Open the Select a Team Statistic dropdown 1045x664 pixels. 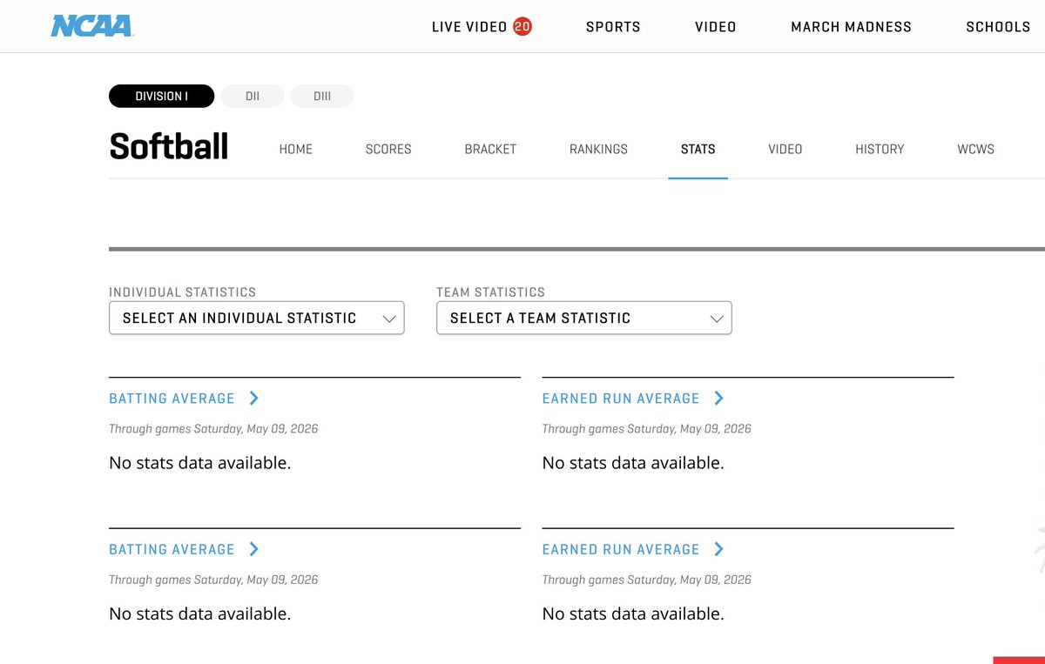(x=584, y=318)
